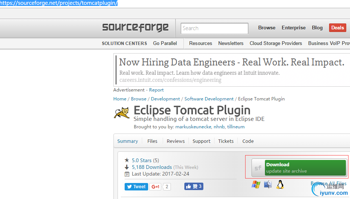Click the Eclipse Tomcat Plugin cat logo
Viewport: 350px width, 199px height.
click(122, 113)
